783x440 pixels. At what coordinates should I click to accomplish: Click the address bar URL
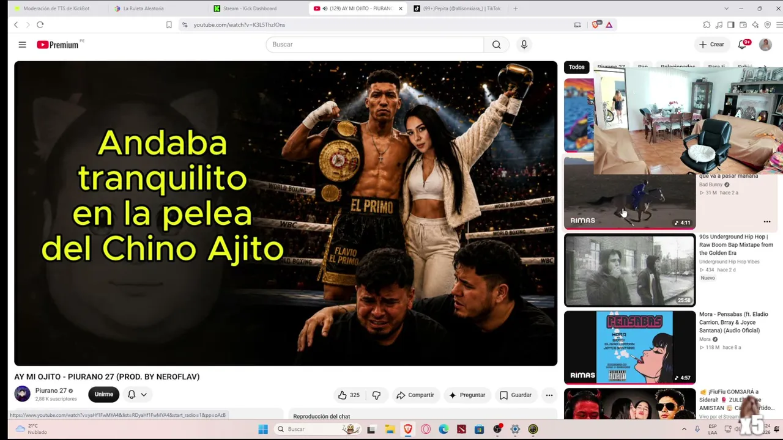coord(239,24)
